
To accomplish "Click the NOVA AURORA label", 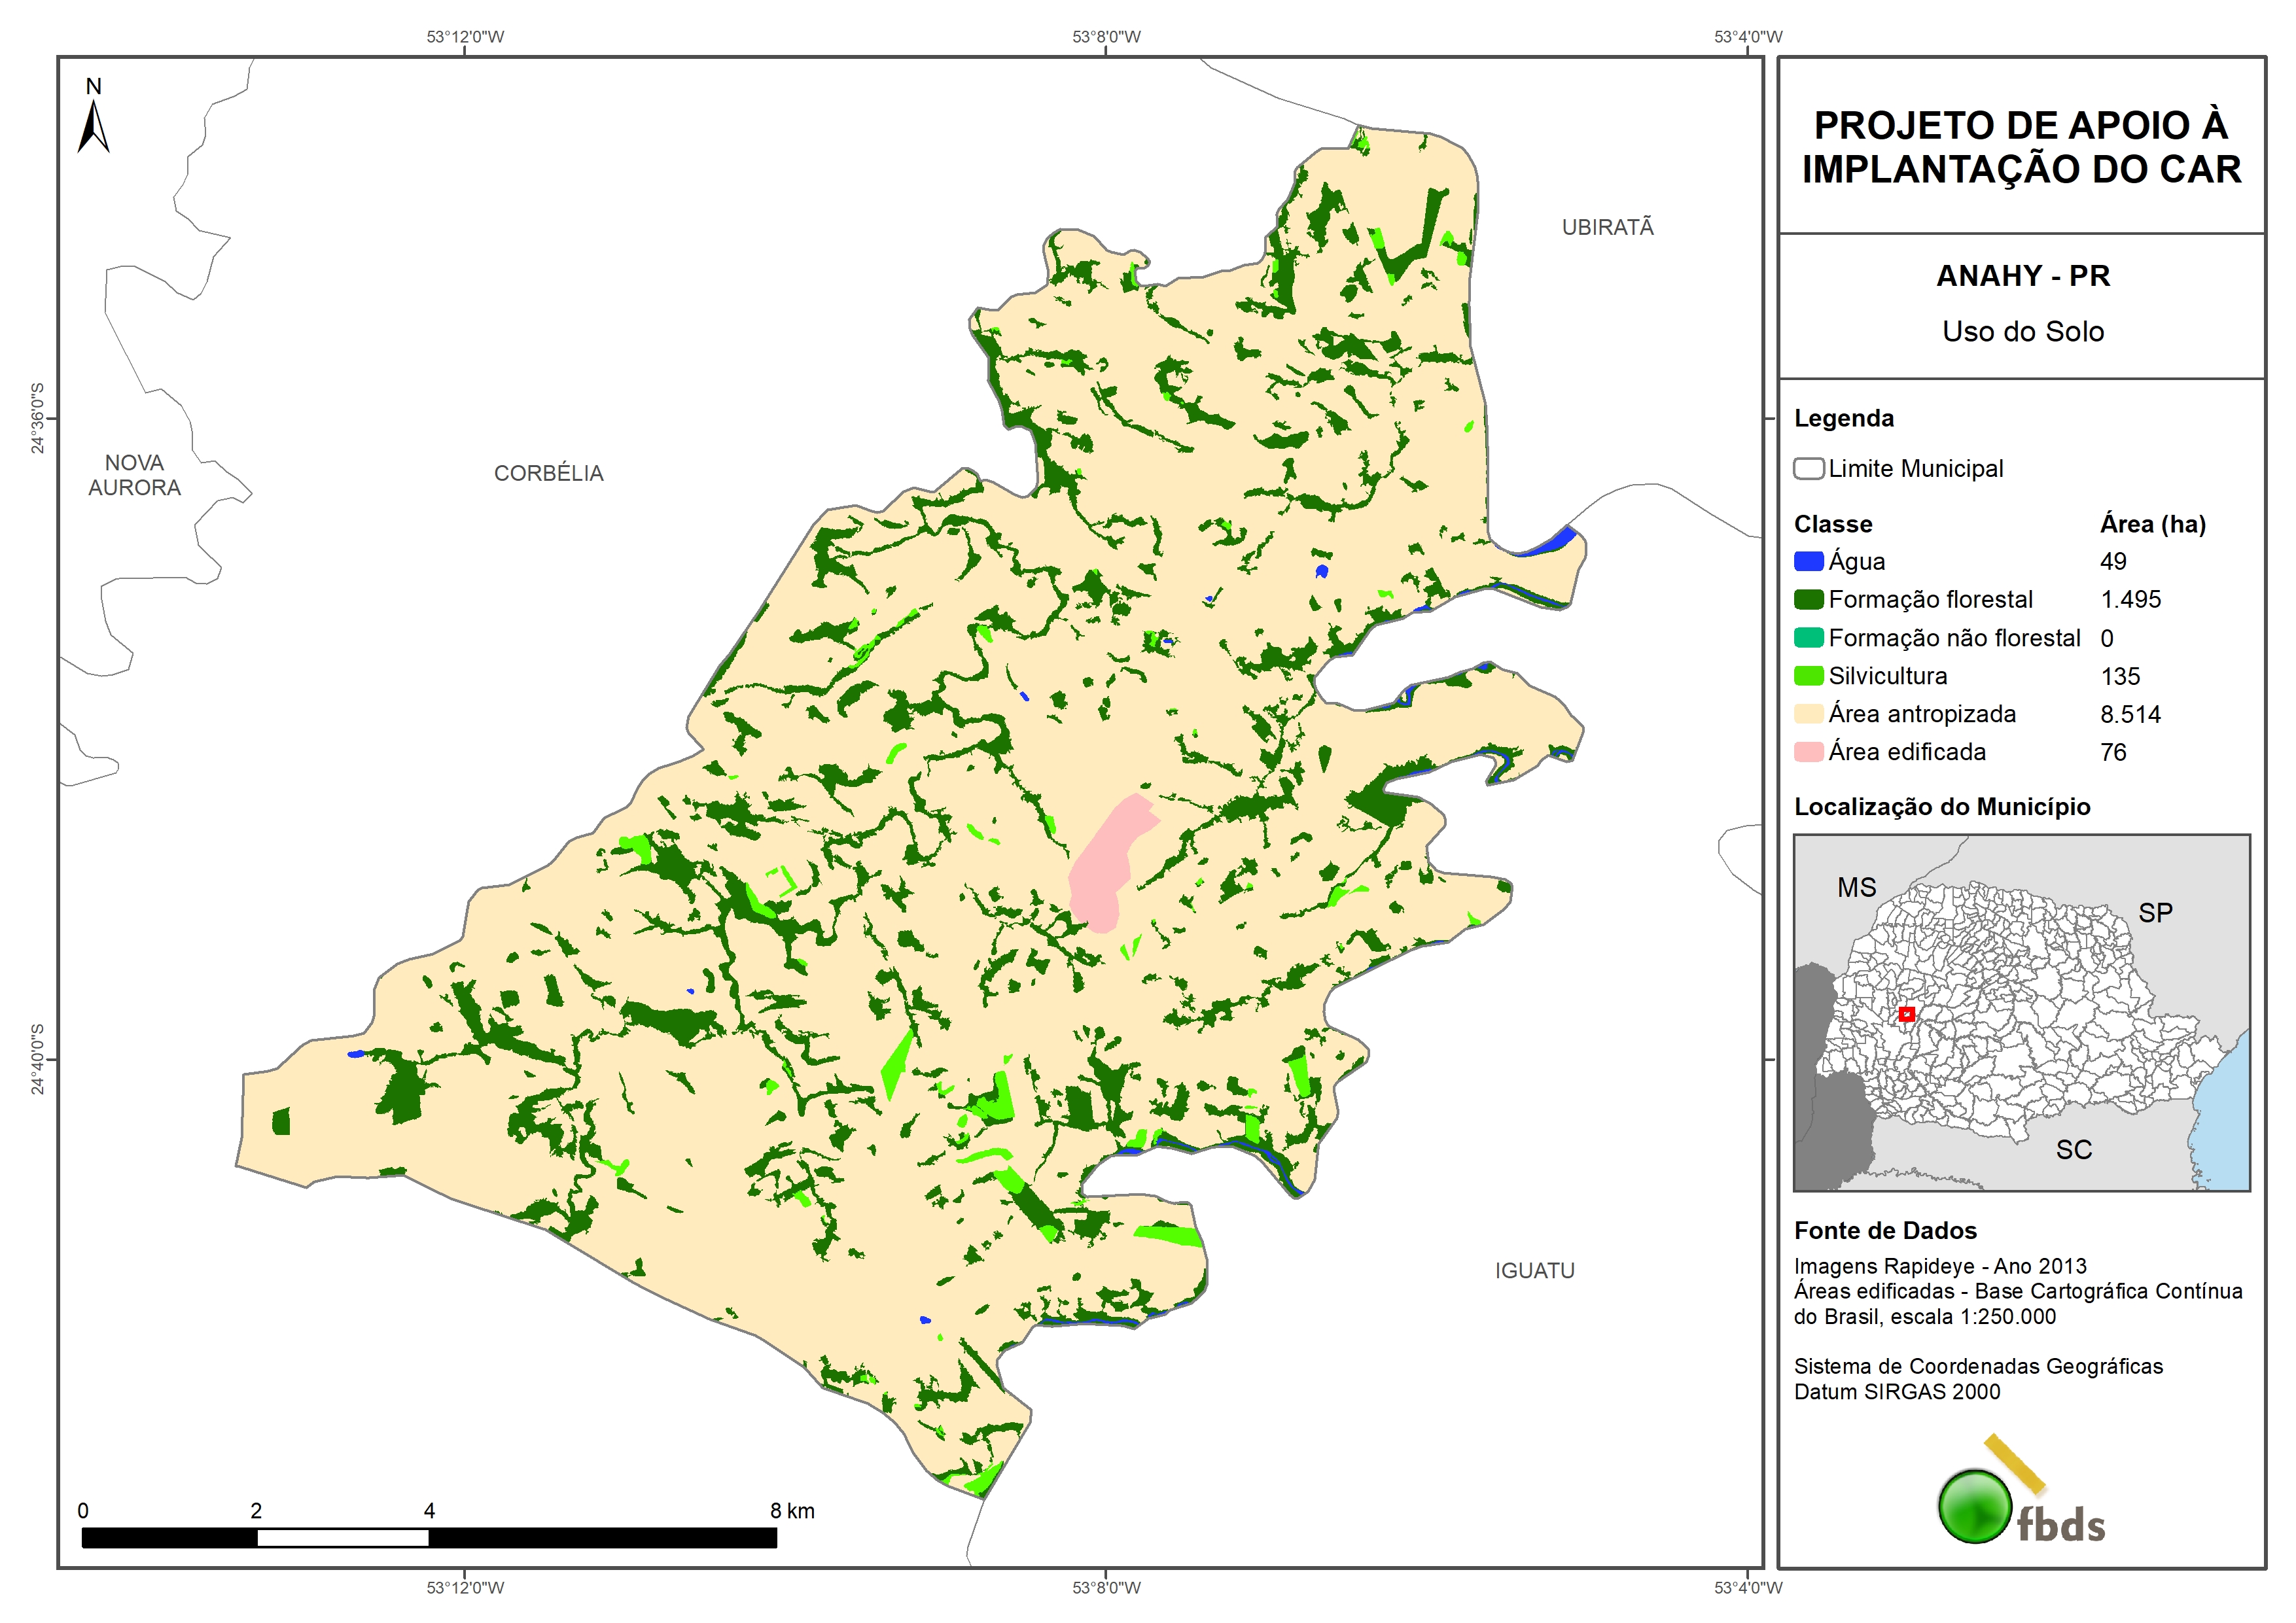I will (x=134, y=475).
